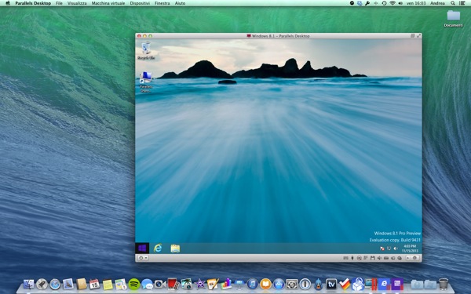Screen dimensions: 471x294
Task: Click the Windows tray volume speaker icon
Action: 396,249
